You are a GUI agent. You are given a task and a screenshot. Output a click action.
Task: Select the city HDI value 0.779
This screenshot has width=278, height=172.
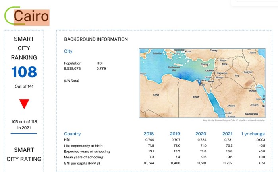pyautogui.click(x=101, y=68)
